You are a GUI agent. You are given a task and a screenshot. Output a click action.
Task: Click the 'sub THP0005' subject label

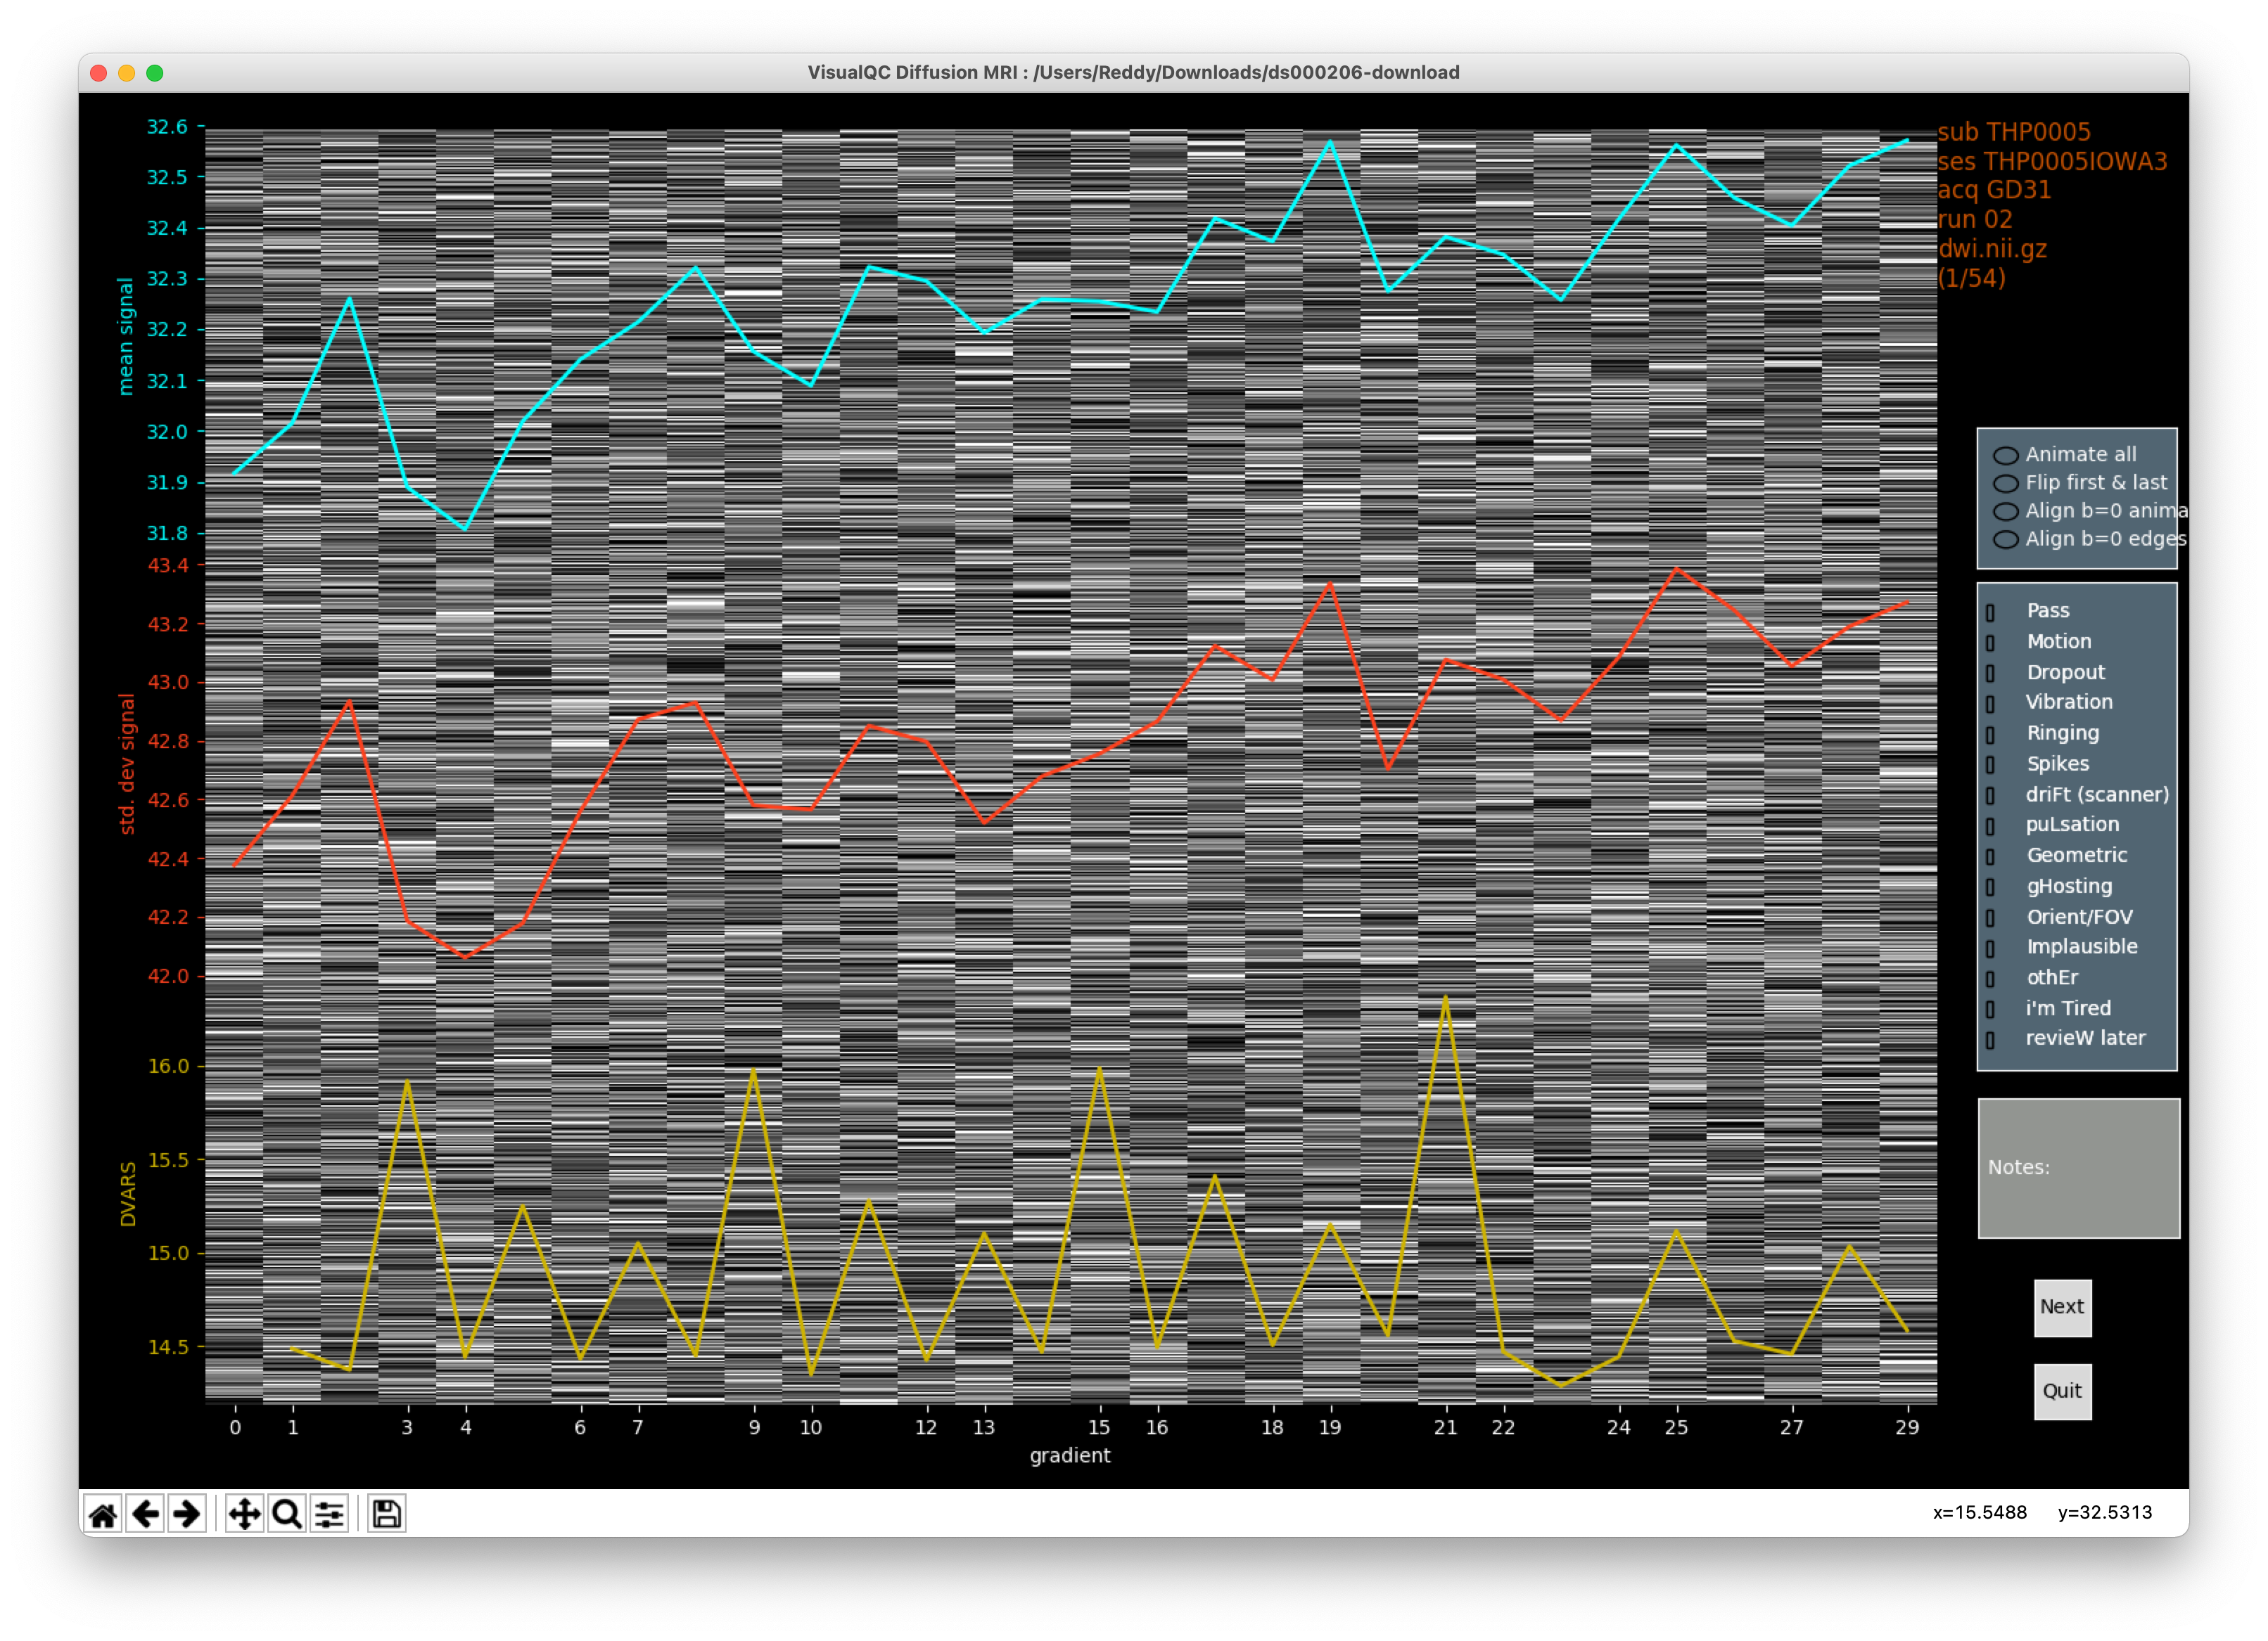(2014, 132)
